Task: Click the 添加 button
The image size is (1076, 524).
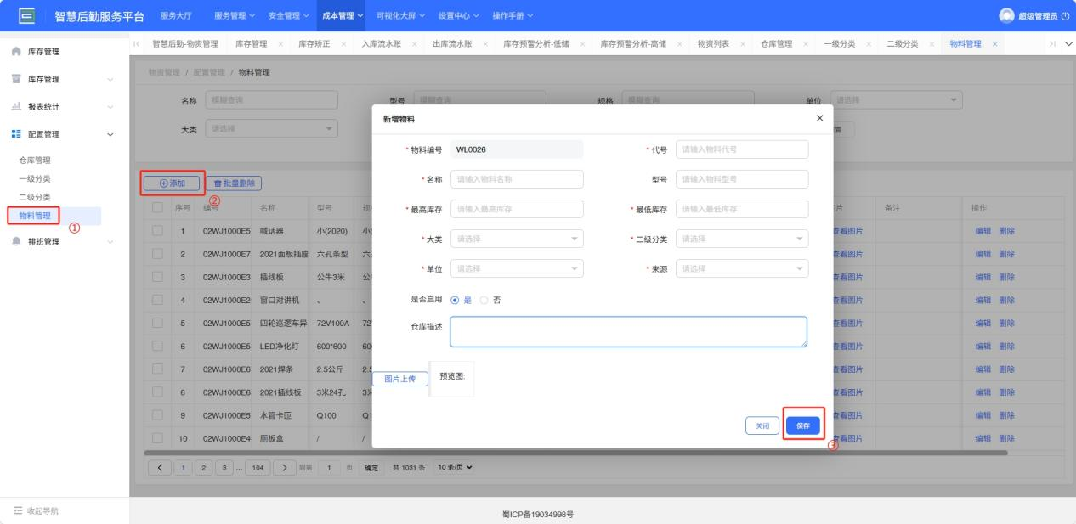Action: pos(172,183)
